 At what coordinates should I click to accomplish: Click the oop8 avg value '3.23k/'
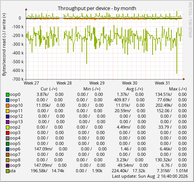(122, 160)
